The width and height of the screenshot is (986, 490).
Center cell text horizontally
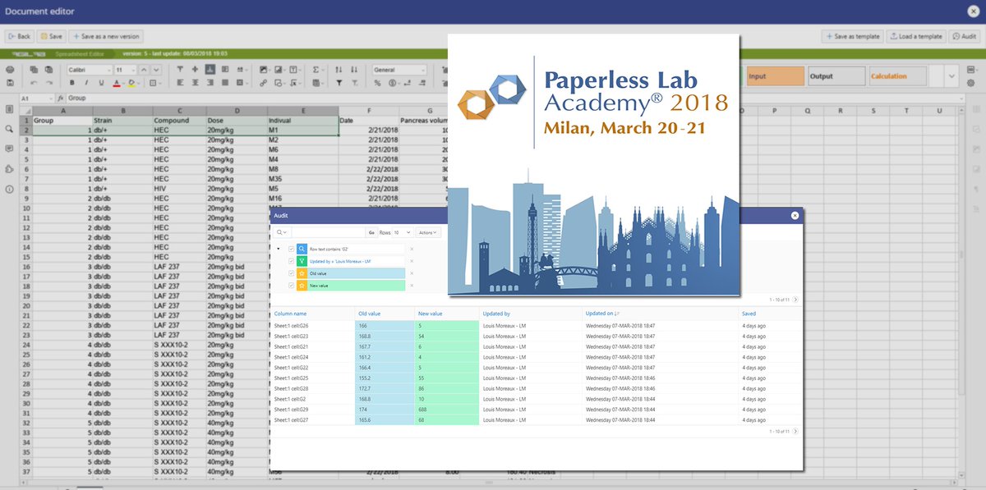pyautogui.click(x=195, y=83)
